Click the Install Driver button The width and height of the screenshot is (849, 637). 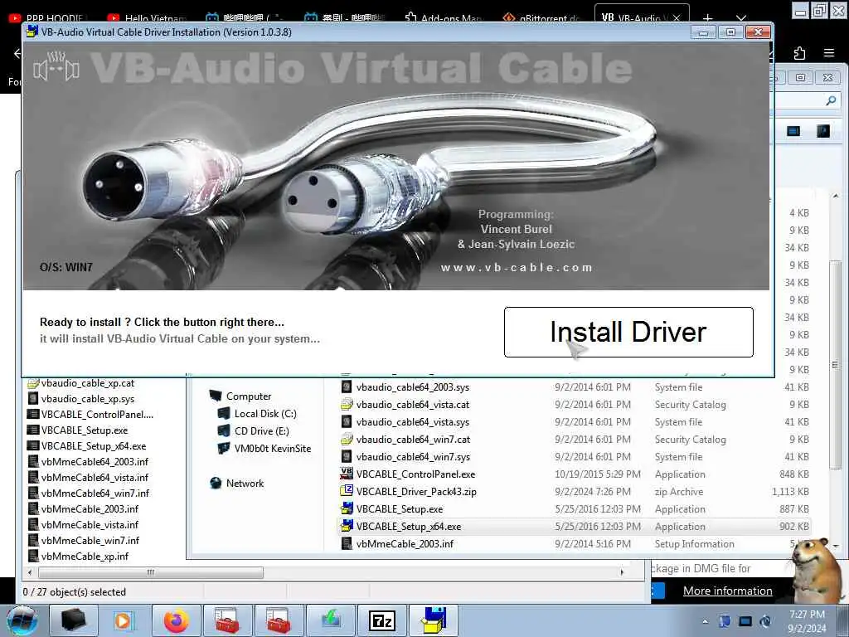[x=628, y=332]
